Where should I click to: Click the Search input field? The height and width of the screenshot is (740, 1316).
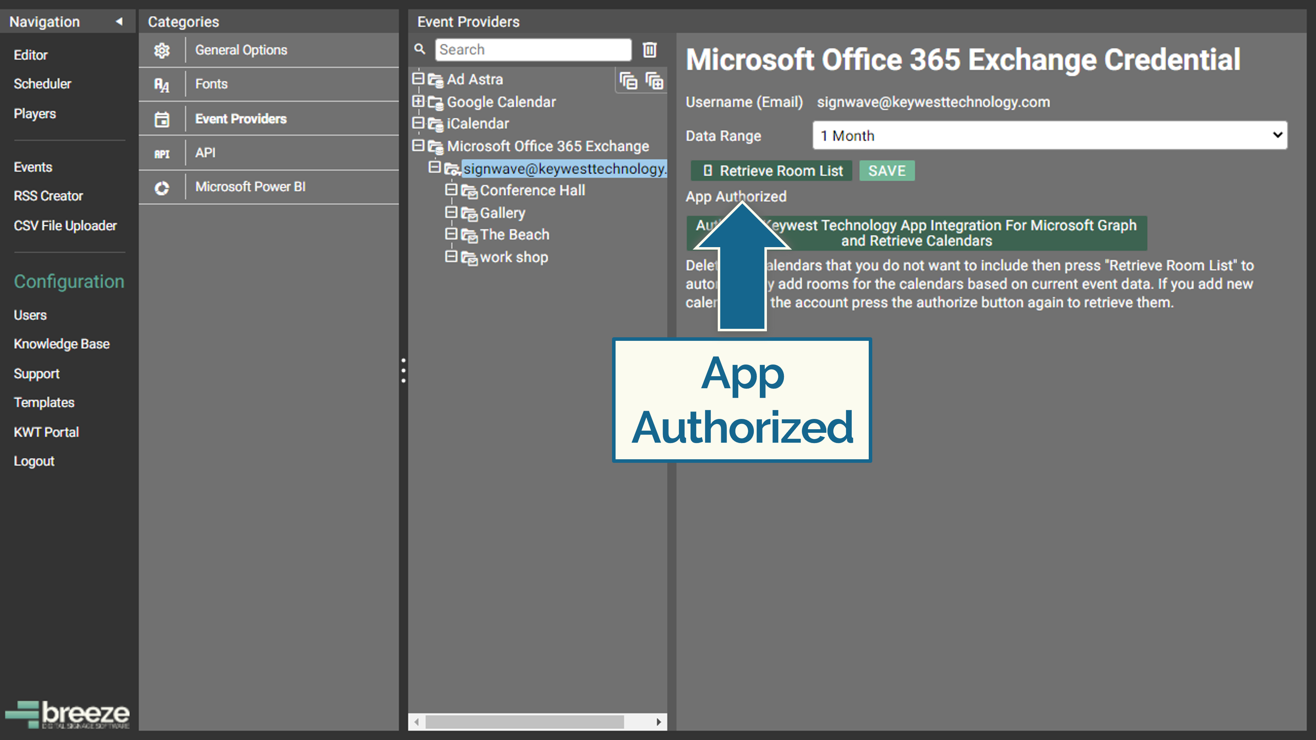533,49
